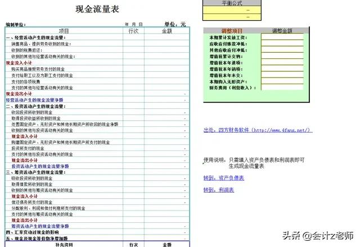Click the input cell for 其他应收应付冲抵
Image resolution: width=360 pixels, height=247 pixels.
(x=282, y=50)
